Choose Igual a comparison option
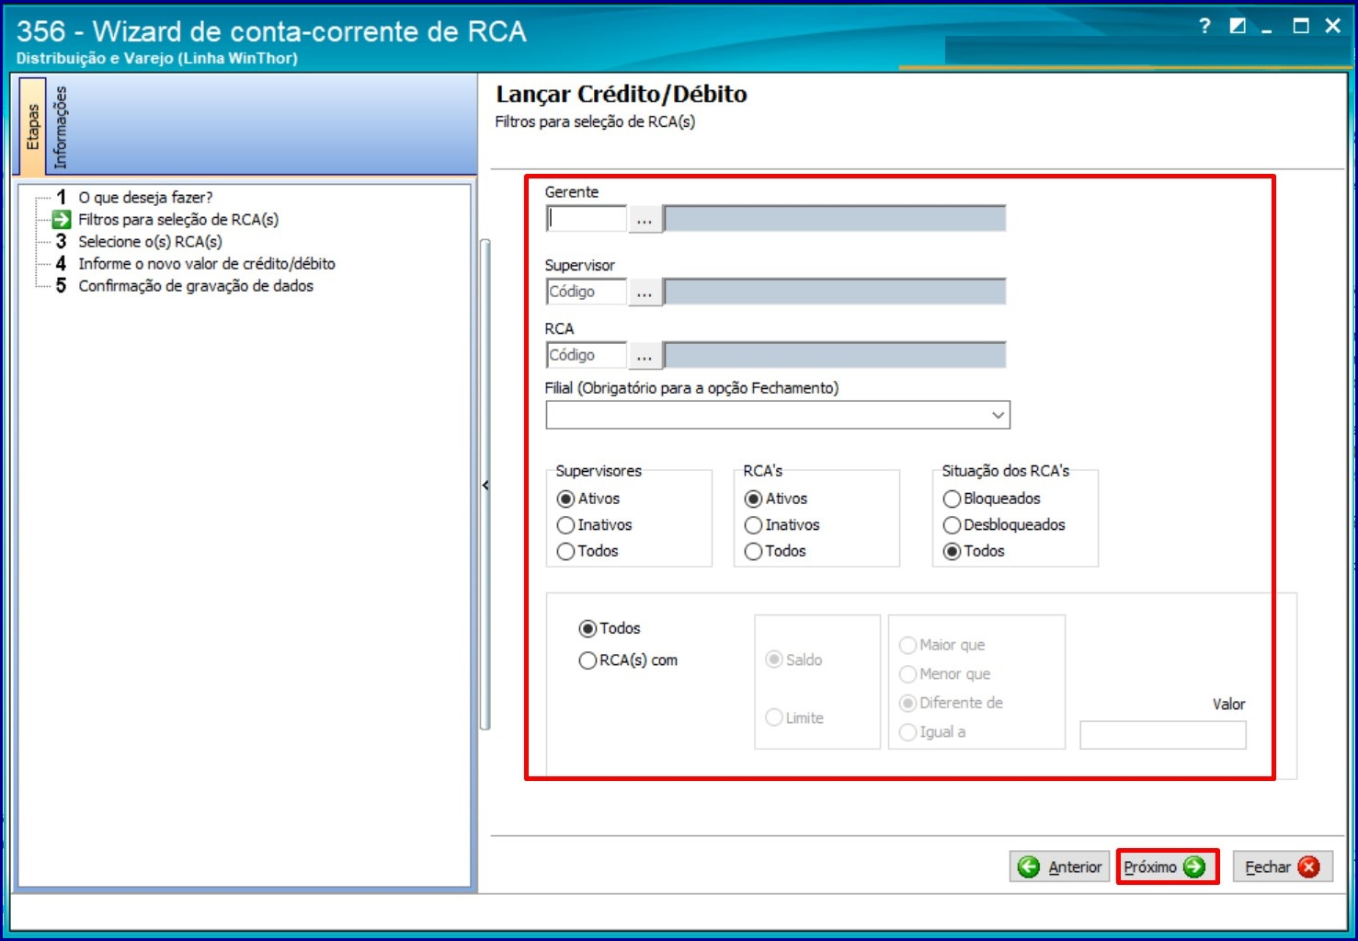This screenshot has height=941, width=1358. tap(908, 732)
